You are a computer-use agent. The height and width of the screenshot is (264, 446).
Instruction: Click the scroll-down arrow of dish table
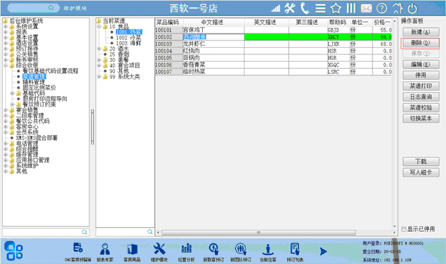point(395,226)
